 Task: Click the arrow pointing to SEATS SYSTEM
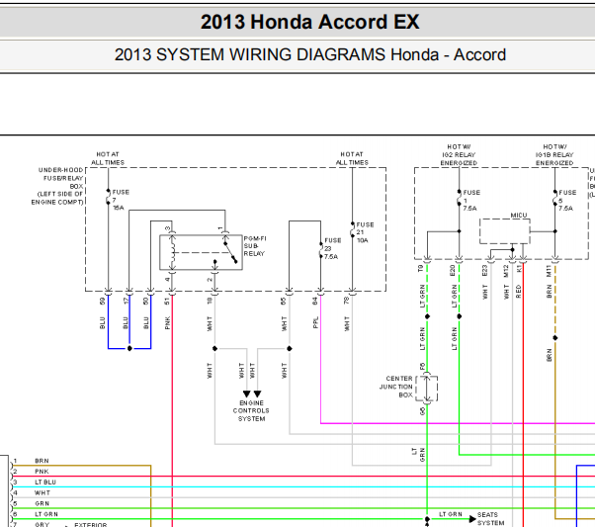472,519
